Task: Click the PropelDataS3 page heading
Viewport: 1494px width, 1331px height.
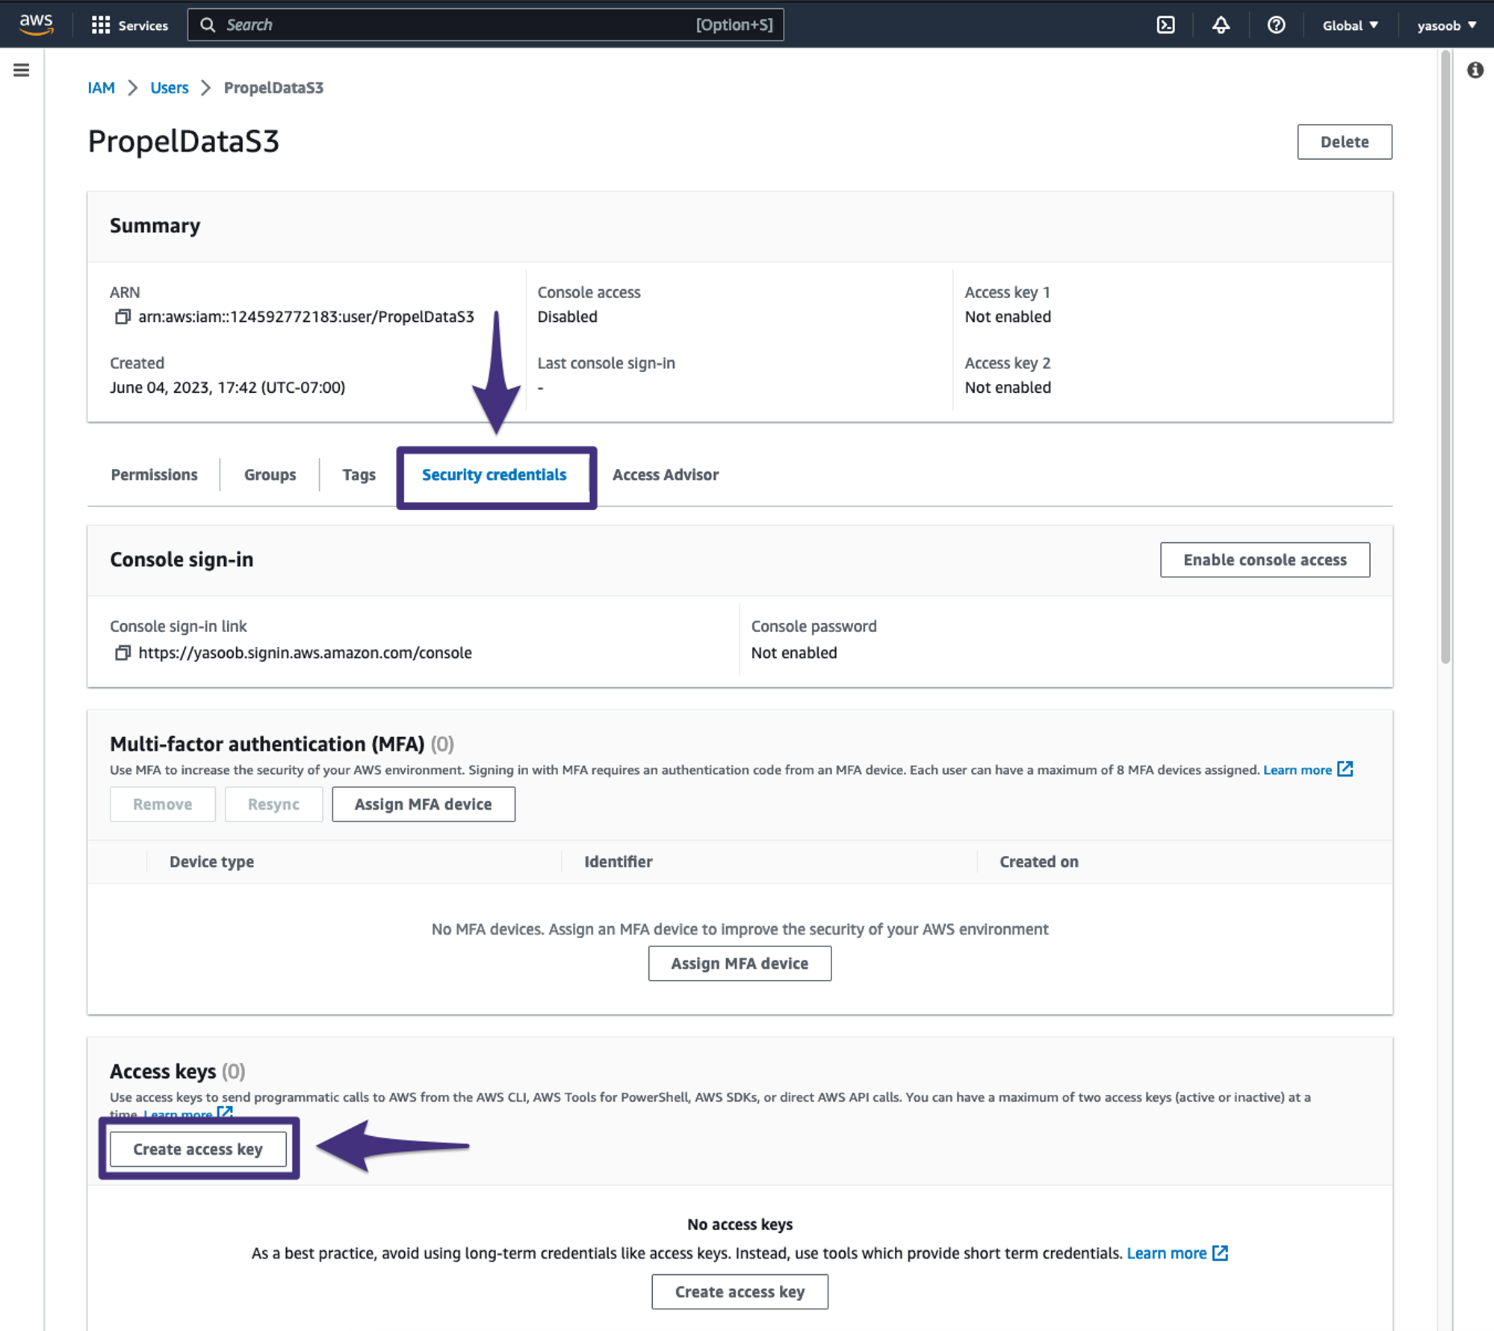Action: coord(184,141)
